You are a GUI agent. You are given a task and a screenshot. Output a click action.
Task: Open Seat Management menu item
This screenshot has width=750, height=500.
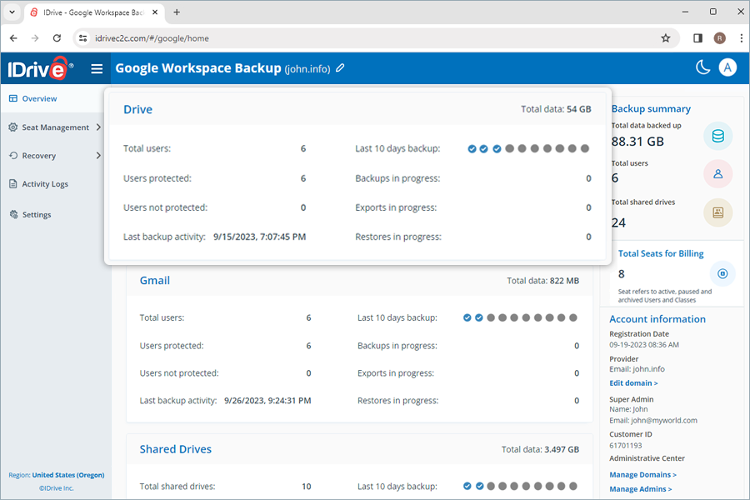click(x=56, y=127)
